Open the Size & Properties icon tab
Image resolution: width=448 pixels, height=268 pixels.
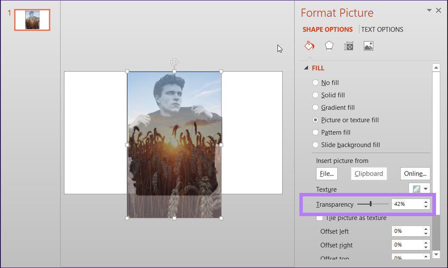pos(349,46)
